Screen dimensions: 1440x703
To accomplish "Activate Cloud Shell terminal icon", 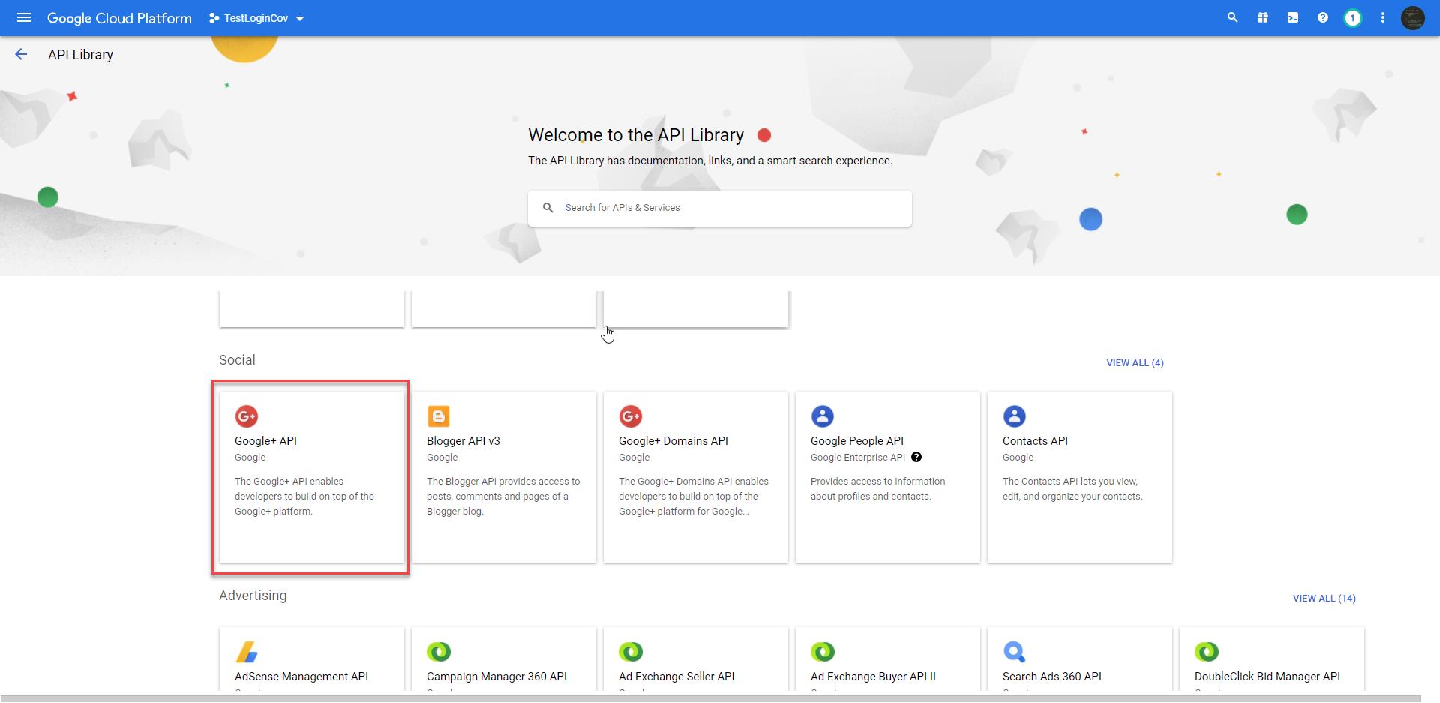I will [x=1293, y=17].
